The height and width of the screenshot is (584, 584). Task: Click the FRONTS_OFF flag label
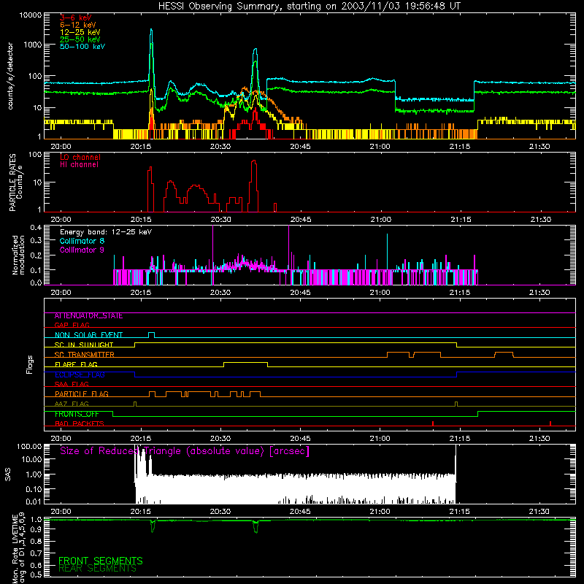coord(77,414)
